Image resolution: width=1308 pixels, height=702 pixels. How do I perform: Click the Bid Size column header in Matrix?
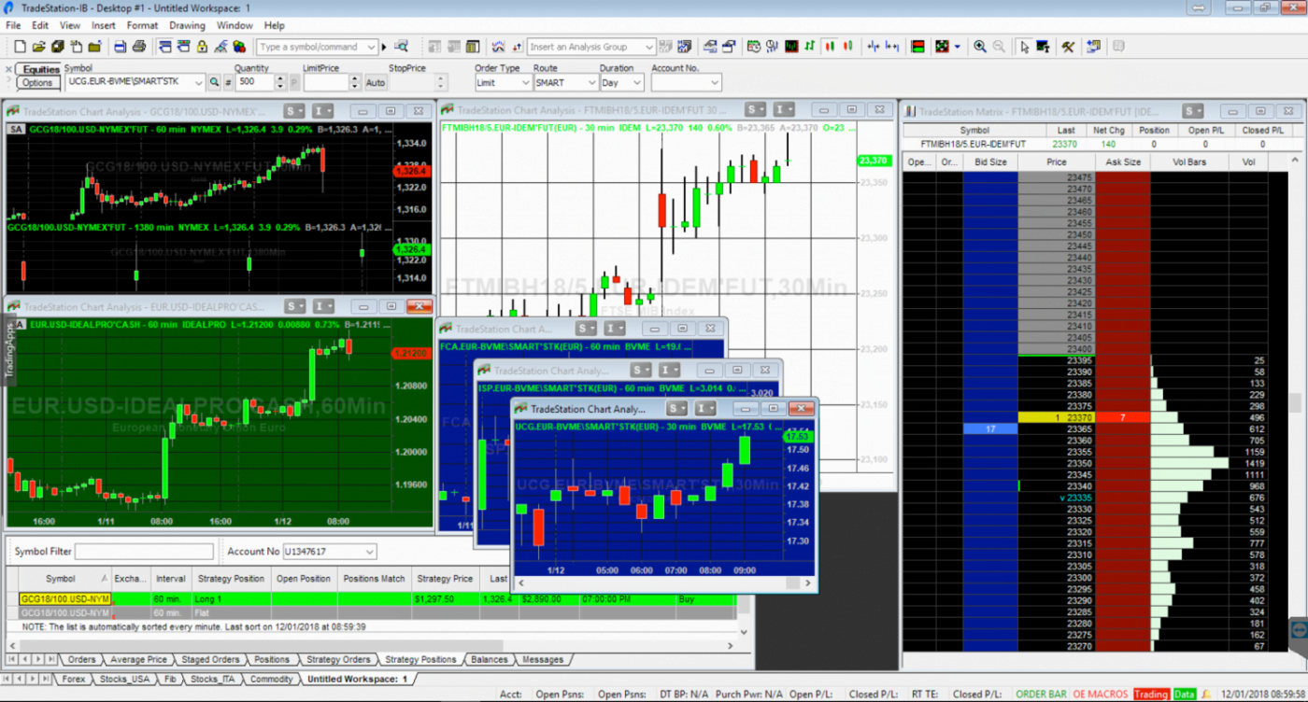[x=990, y=161]
